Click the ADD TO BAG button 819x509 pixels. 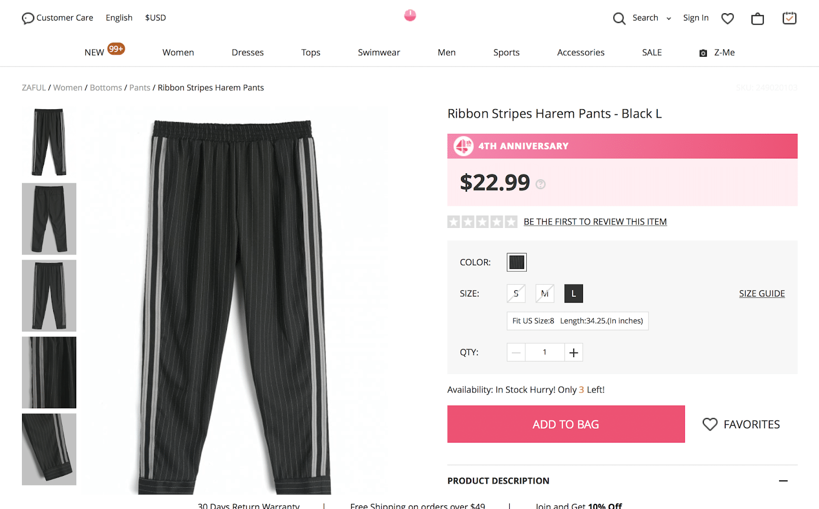click(566, 424)
